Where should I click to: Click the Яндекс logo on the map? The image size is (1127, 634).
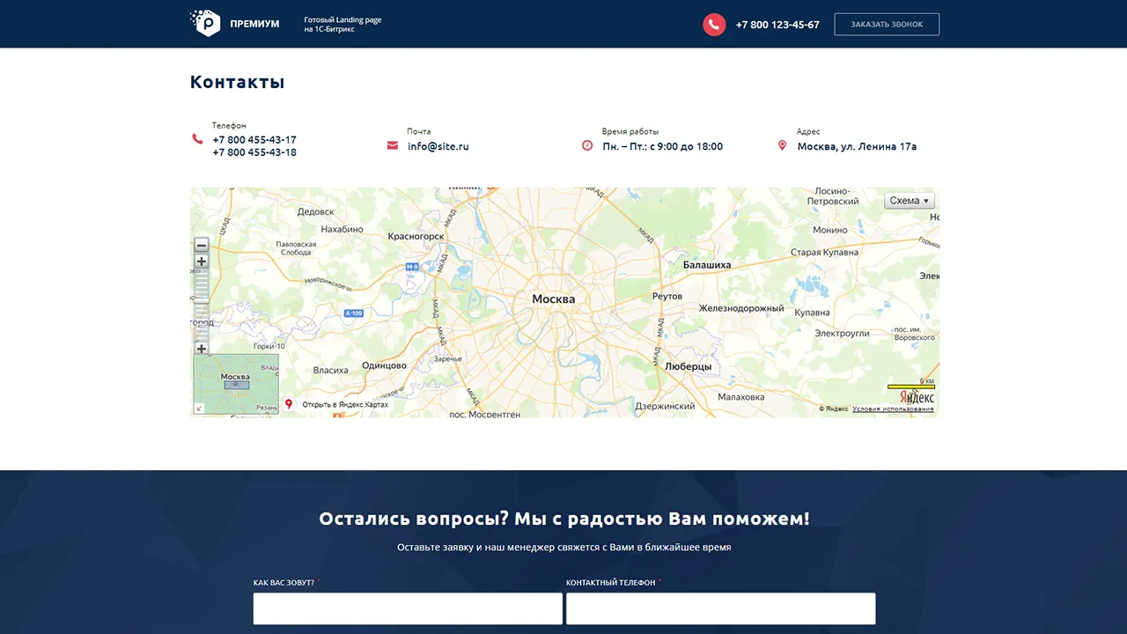pos(917,398)
